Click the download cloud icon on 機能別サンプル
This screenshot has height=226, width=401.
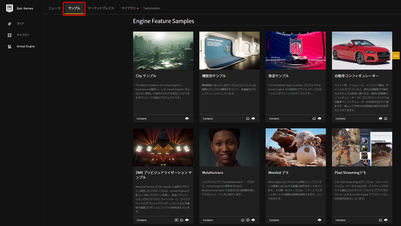tap(253, 118)
